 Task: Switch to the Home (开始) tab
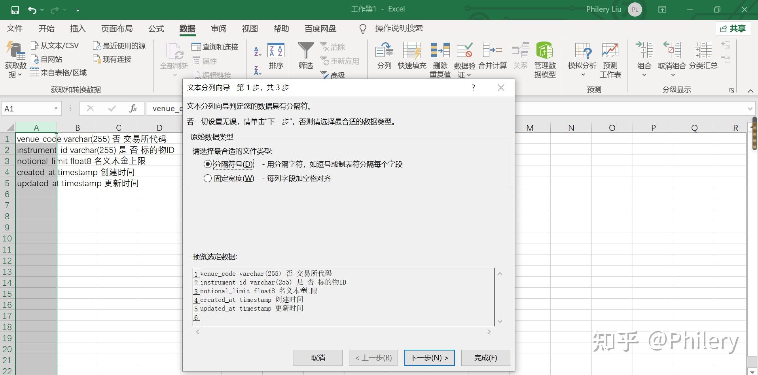click(46, 28)
